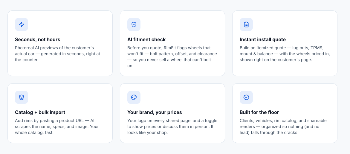This screenshot has height=154, width=350.
Task: Click the shield check icon
Action: pyautogui.click(x=134, y=24)
